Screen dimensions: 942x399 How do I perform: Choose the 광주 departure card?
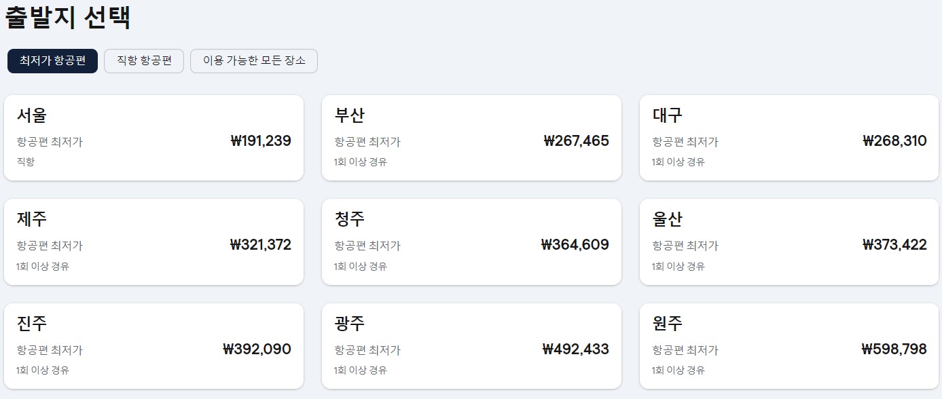[x=471, y=345]
